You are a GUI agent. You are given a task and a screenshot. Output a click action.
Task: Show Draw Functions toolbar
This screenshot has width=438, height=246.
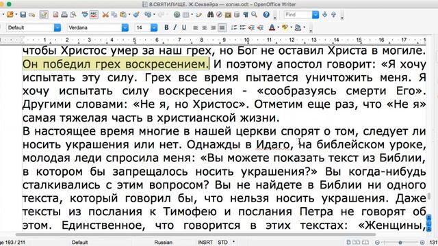click(199, 14)
